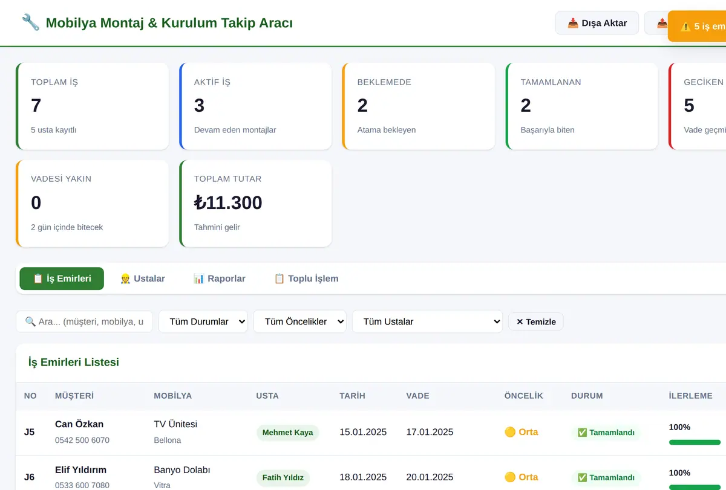Click the Beklemede summary card
Screen dimensions: 726x490
419,106
